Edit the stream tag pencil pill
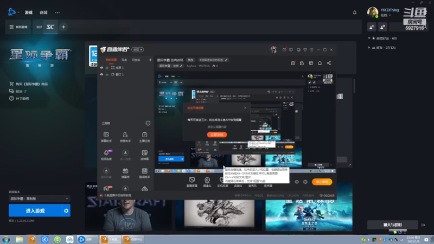 [x=213, y=60]
